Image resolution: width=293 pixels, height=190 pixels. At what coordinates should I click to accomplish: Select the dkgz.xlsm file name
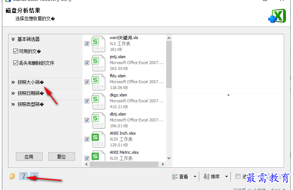118,95
